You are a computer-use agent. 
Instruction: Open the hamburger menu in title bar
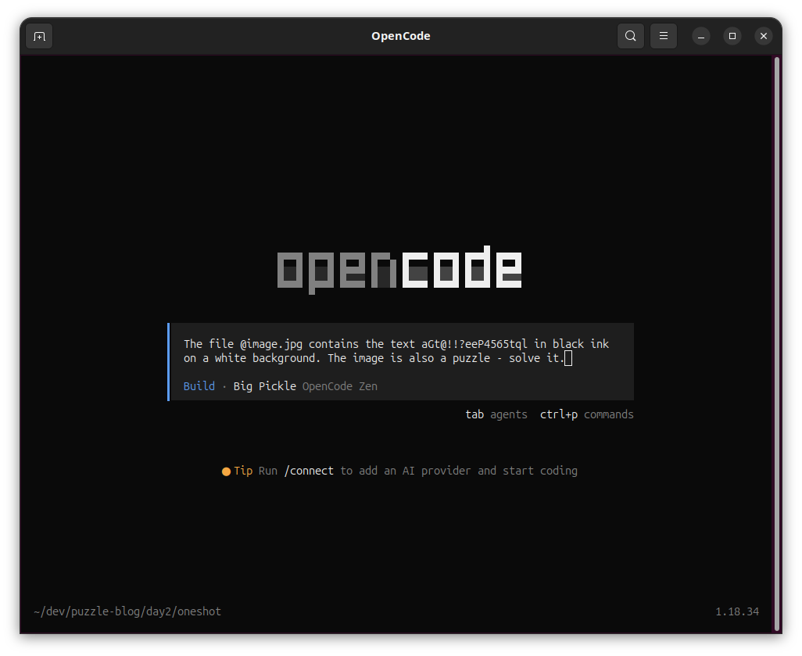[x=664, y=36]
